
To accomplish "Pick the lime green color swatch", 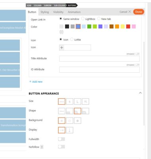I will pyautogui.click(x=95, y=27).
